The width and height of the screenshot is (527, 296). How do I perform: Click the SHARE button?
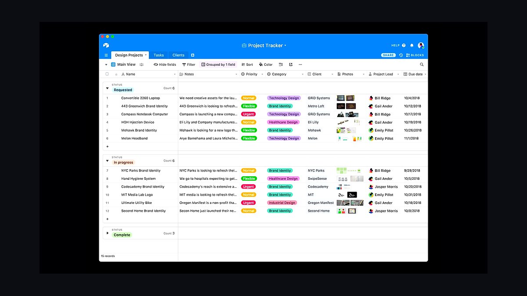coord(388,55)
